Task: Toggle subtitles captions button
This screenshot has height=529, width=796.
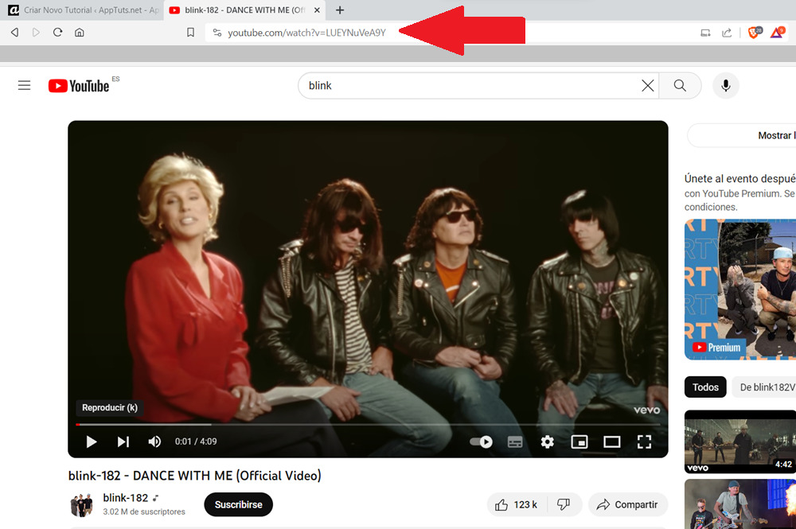Action: (515, 441)
